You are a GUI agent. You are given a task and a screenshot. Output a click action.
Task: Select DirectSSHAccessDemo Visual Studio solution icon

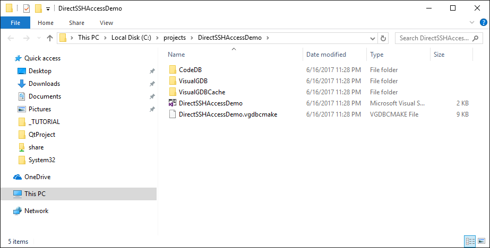click(x=173, y=103)
